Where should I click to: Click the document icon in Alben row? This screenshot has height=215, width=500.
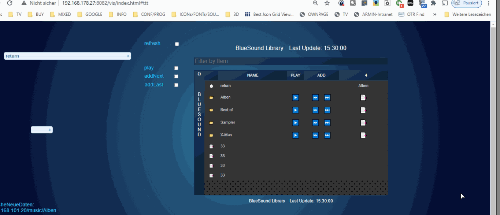(x=363, y=97)
